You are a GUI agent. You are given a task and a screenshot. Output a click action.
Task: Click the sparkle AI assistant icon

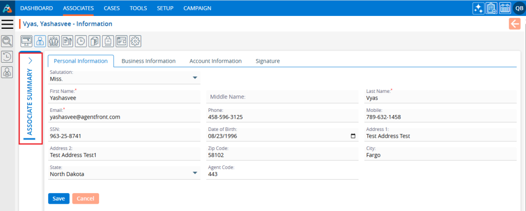pyautogui.click(x=478, y=8)
